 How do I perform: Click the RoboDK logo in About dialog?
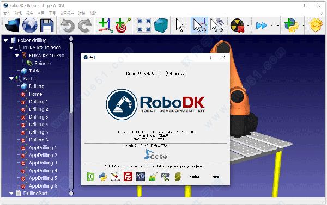pos(155,104)
